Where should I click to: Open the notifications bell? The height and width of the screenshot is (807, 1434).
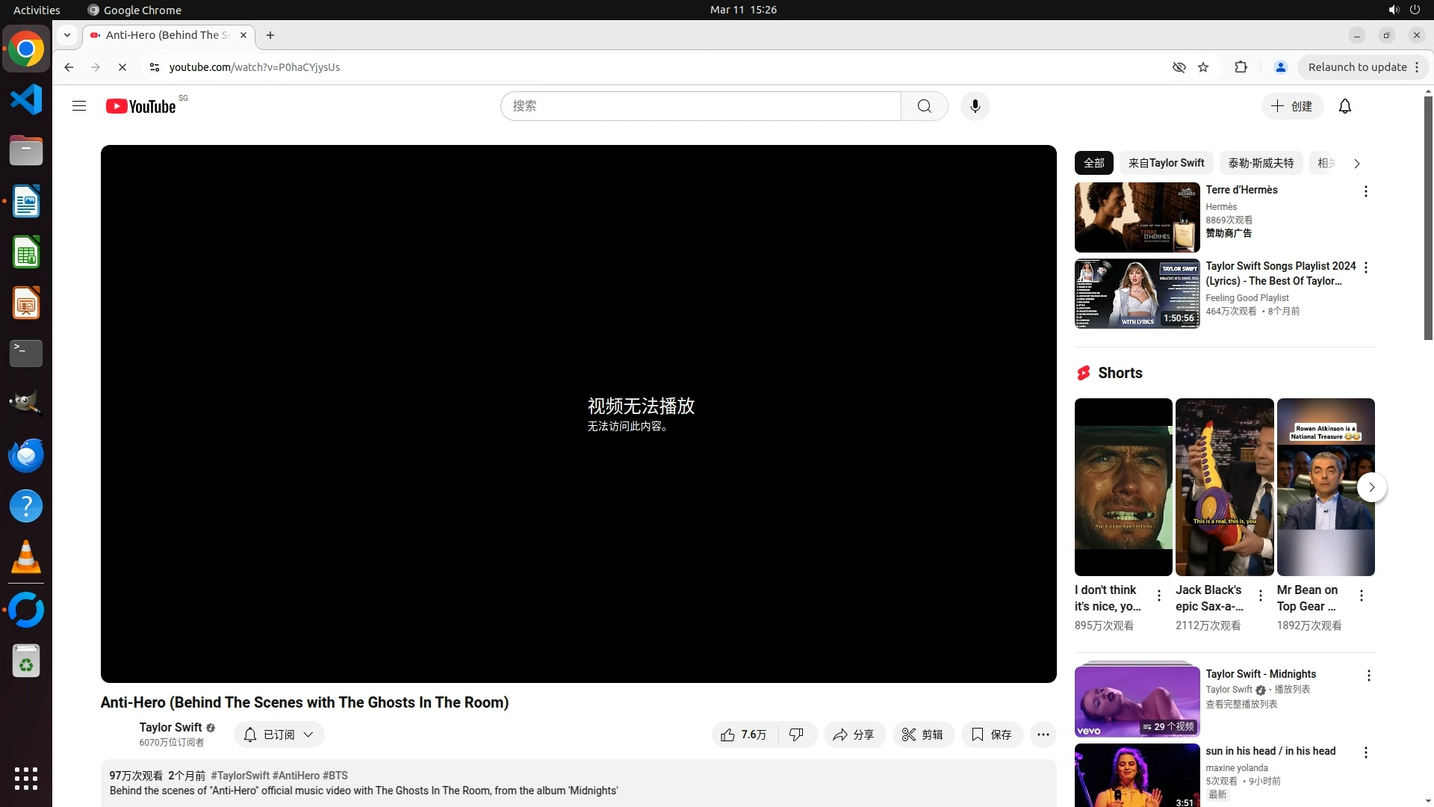tap(1344, 106)
